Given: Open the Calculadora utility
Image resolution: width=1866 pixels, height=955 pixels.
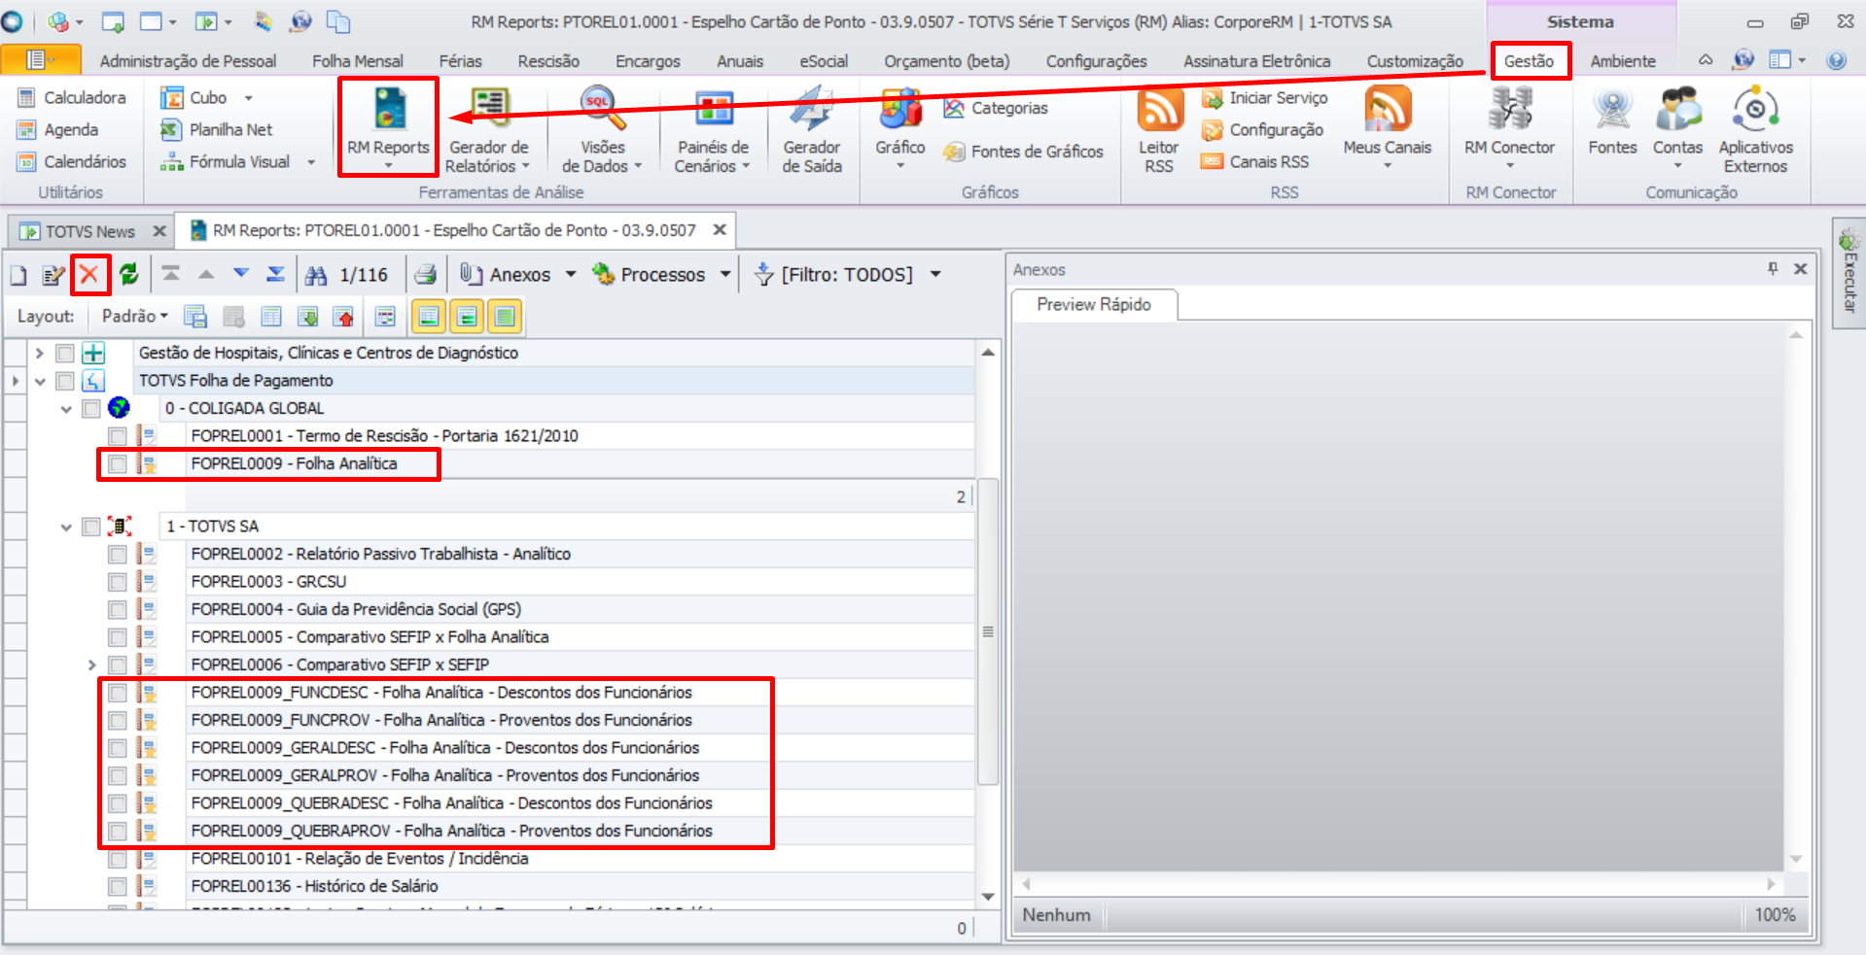Looking at the screenshot, I should point(73,97).
